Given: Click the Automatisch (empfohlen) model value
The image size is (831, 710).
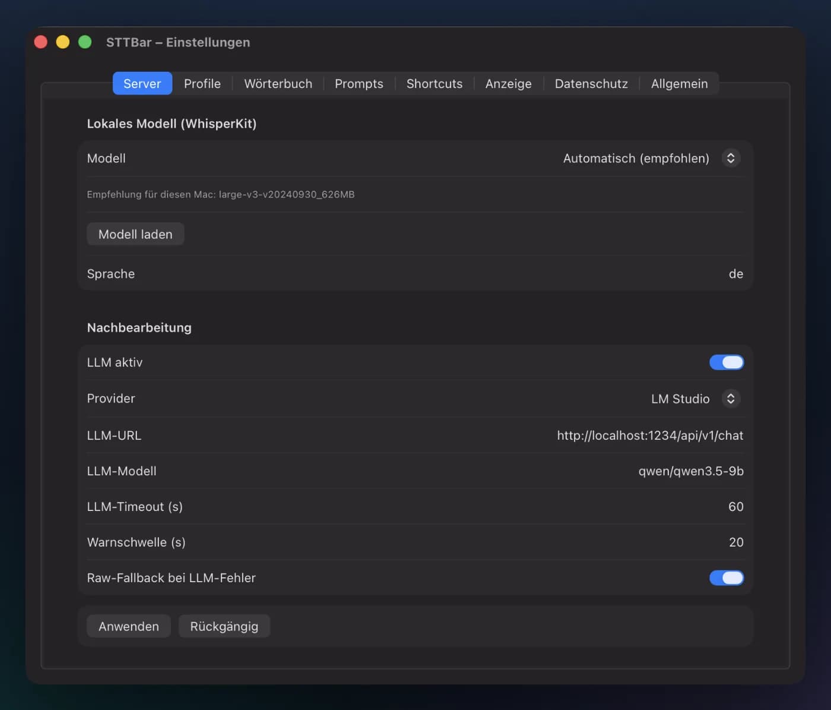Looking at the screenshot, I should click(x=636, y=158).
